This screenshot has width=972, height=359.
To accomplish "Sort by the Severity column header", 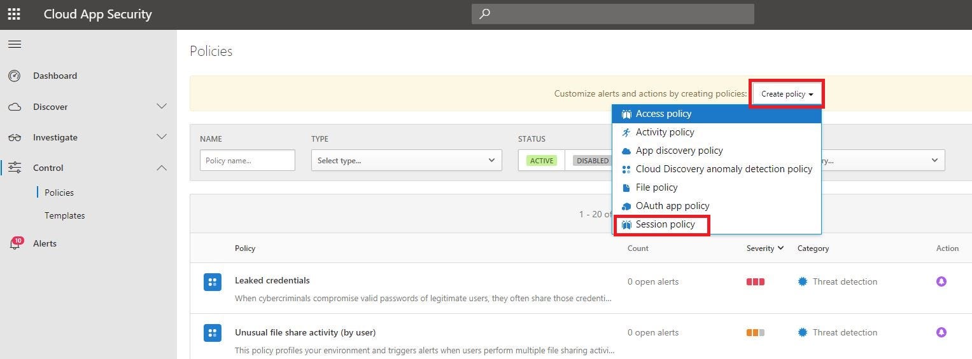I will [765, 248].
